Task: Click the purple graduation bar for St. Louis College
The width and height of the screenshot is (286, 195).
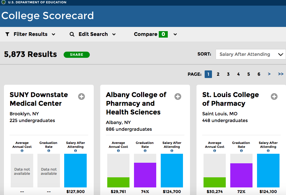Action: point(241,175)
